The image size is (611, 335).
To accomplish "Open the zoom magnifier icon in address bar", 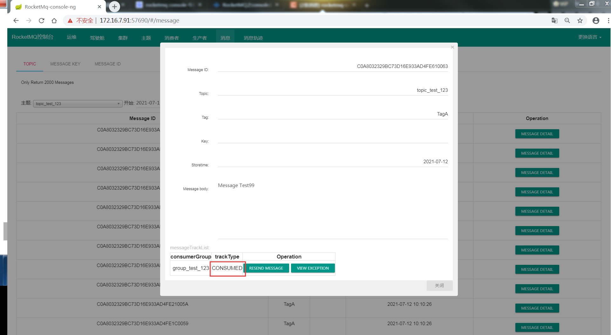I will [x=567, y=21].
